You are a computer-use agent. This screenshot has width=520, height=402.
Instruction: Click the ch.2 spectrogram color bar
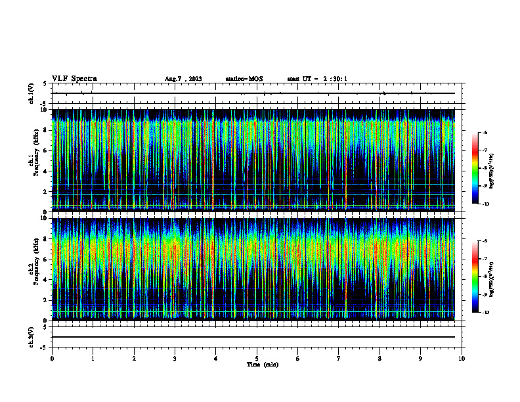(475, 277)
